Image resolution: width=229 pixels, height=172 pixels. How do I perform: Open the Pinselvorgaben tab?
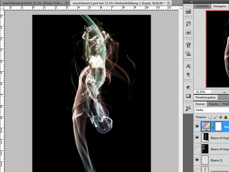point(206,97)
